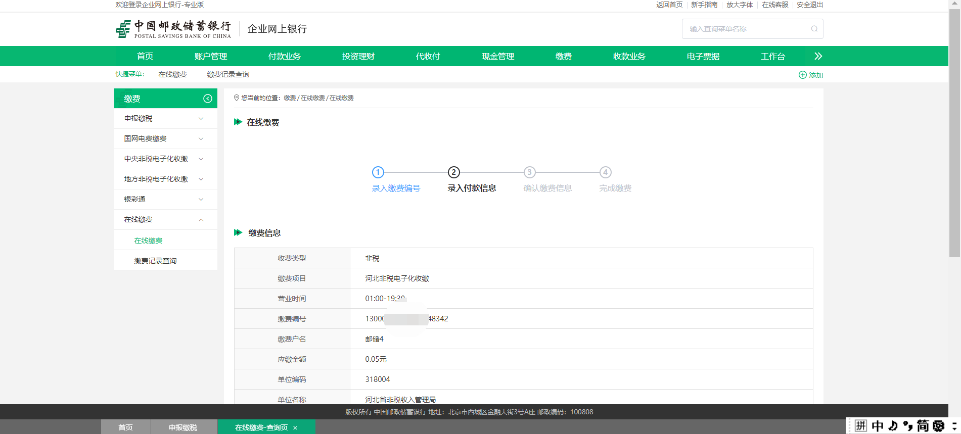Switch to the 申报缴税 bottom tab
This screenshot has height=434, width=961.
(x=182, y=427)
